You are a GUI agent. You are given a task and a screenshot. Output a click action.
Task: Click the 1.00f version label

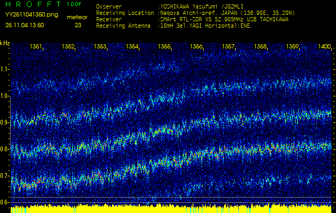click(x=74, y=4)
